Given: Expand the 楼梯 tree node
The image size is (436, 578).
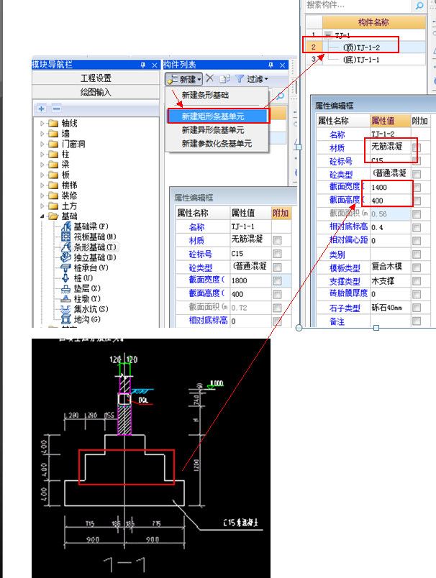Looking at the screenshot, I should point(42,185).
